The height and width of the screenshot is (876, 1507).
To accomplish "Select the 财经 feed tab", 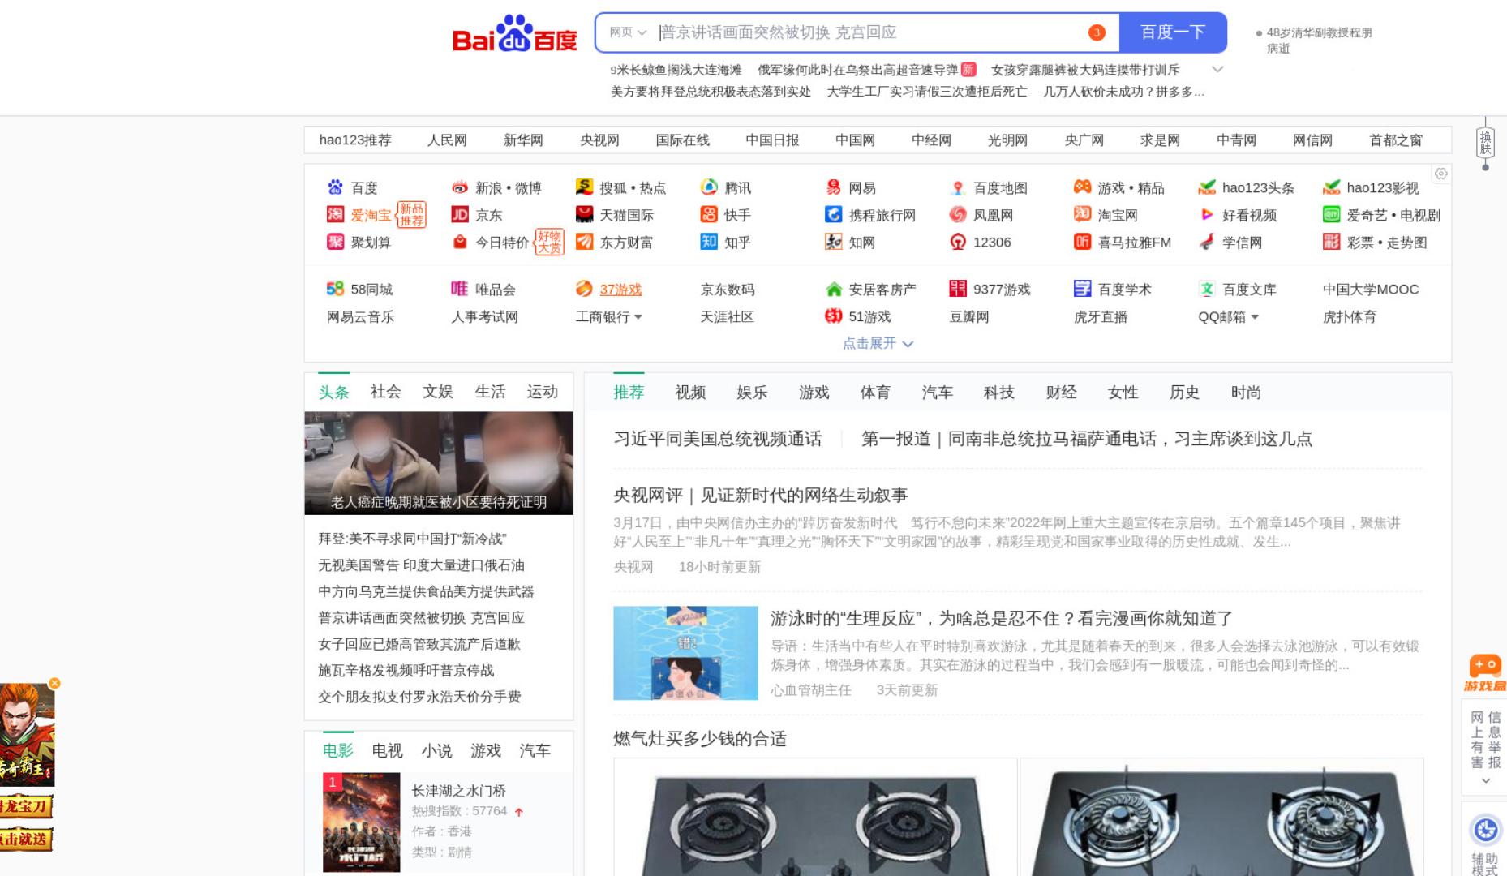I will (x=1061, y=393).
